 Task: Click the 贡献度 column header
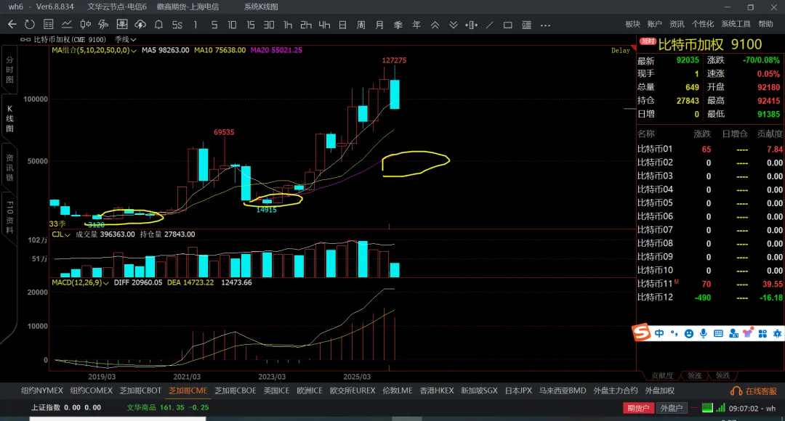(x=770, y=134)
